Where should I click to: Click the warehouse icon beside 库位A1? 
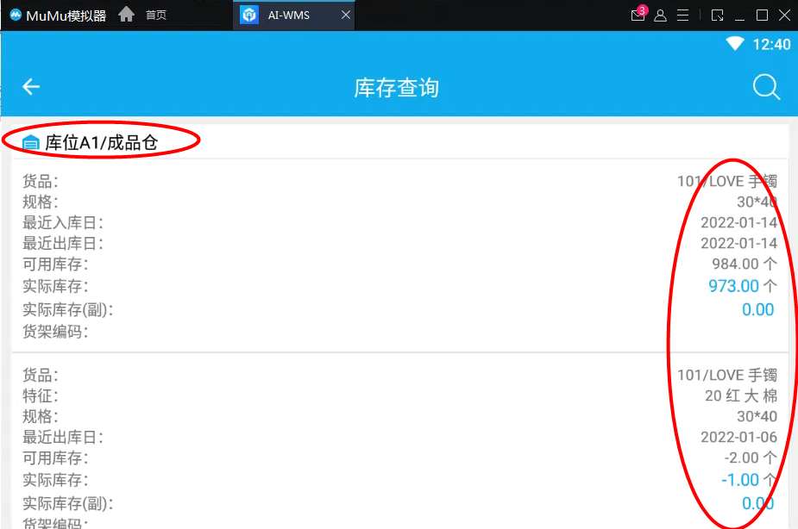tap(31, 143)
